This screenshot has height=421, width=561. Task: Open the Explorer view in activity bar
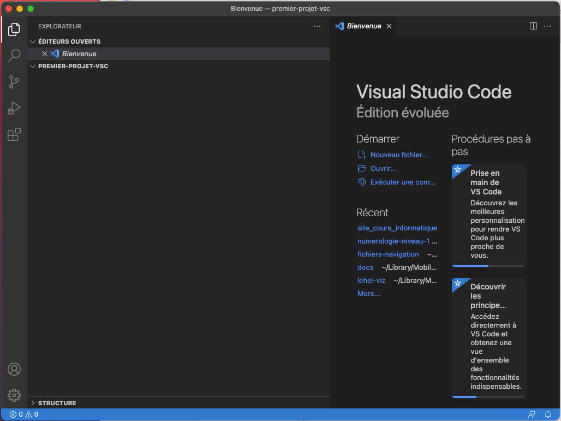pos(14,29)
